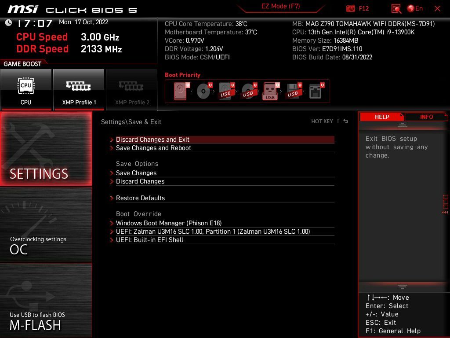Boot from UEFI: Zalman U3M16 SLC Partition 1

[225, 231]
